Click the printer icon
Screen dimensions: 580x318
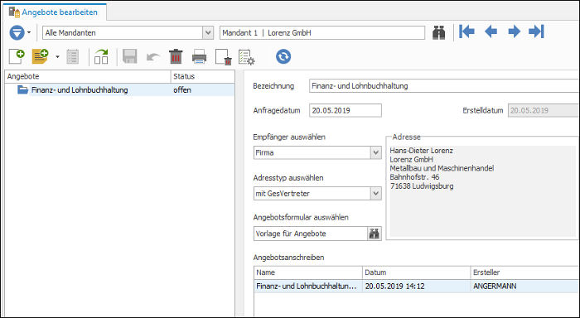tap(200, 57)
